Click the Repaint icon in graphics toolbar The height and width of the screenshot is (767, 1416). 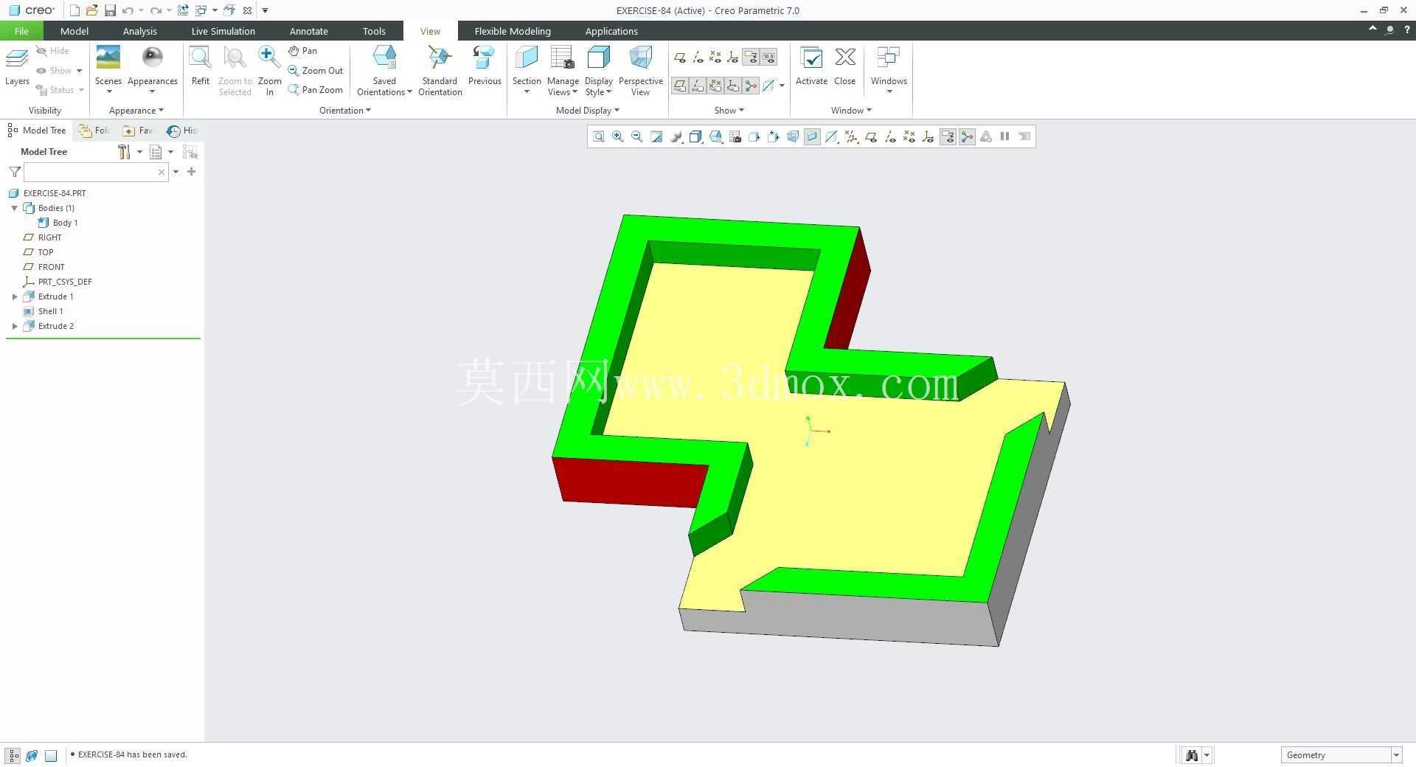[x=656, y=136]
